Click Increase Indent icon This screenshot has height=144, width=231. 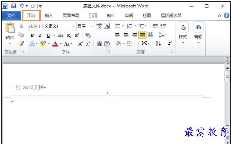coord(163,26)
